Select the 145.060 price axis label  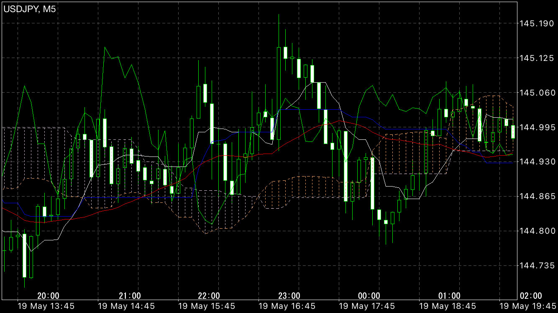pyautogui.click(x=538, y=93)
